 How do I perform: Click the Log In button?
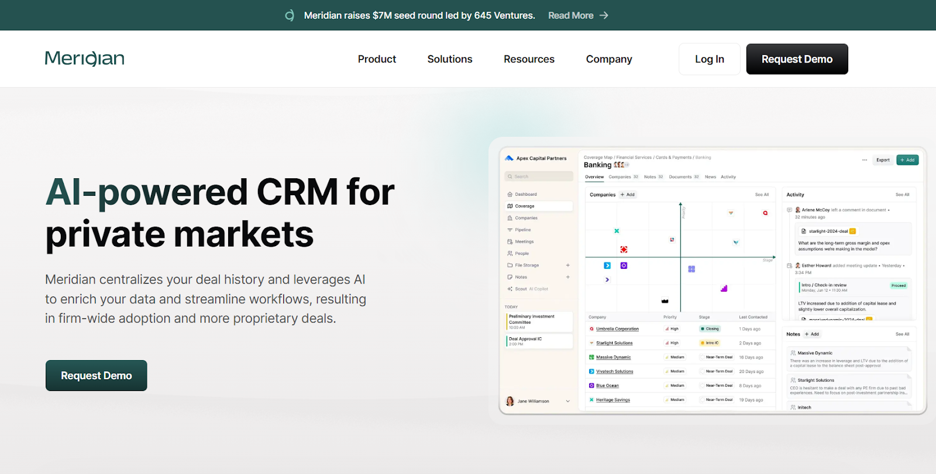(x=710, y=59)
